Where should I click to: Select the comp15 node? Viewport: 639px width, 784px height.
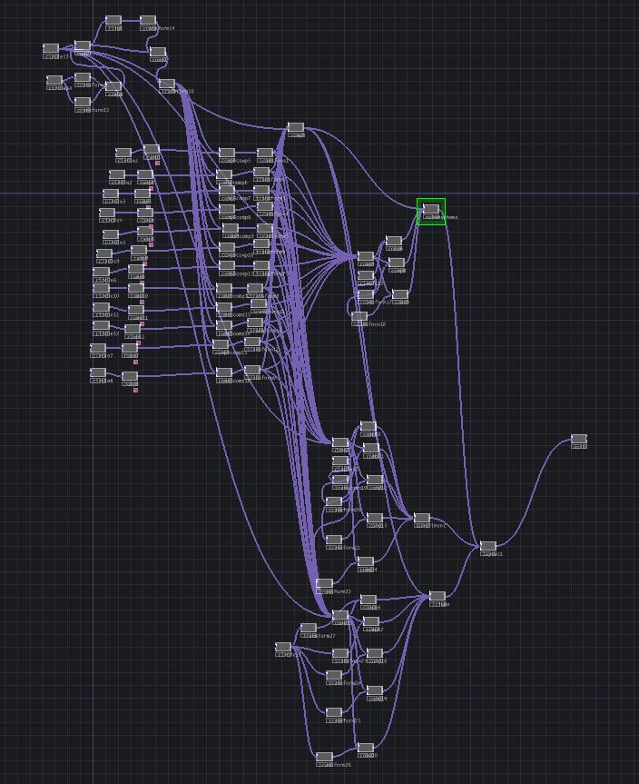(221, 344)
